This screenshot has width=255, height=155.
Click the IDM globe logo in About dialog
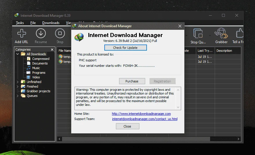click(x=79, y=37)
